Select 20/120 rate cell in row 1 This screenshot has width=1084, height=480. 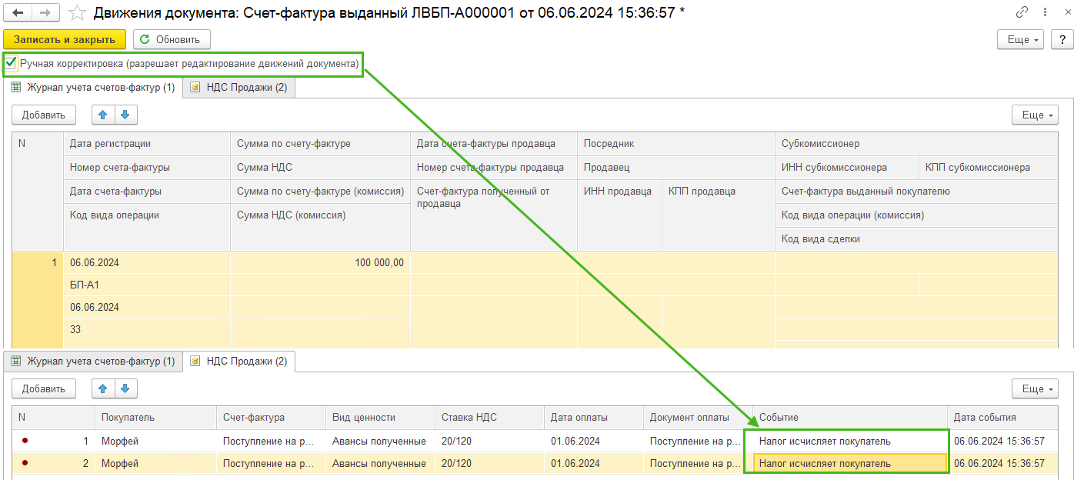pos(489,441)
